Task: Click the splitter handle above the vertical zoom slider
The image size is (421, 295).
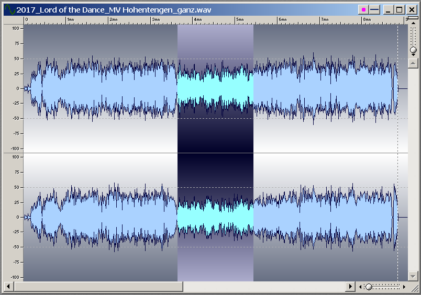Action: tap(413, 18)
